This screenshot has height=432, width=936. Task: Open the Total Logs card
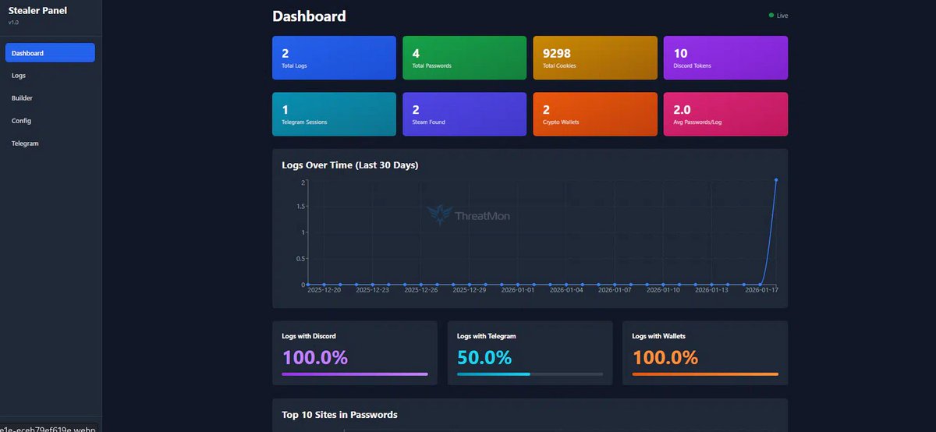point(334,58)
